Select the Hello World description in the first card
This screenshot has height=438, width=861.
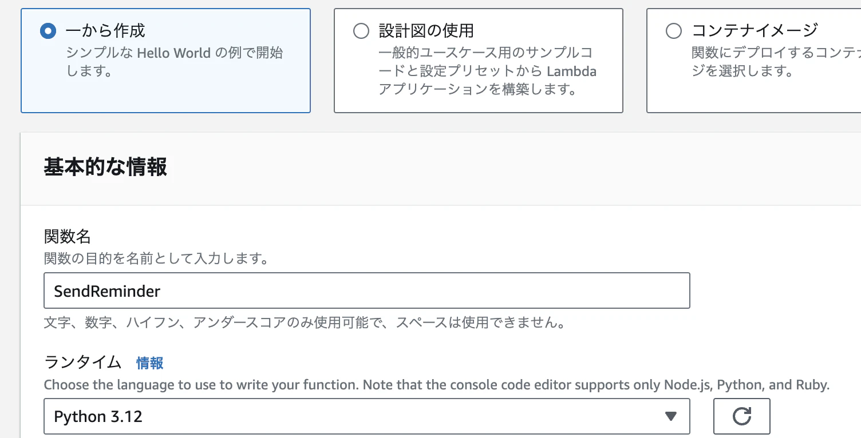[175, 62]
